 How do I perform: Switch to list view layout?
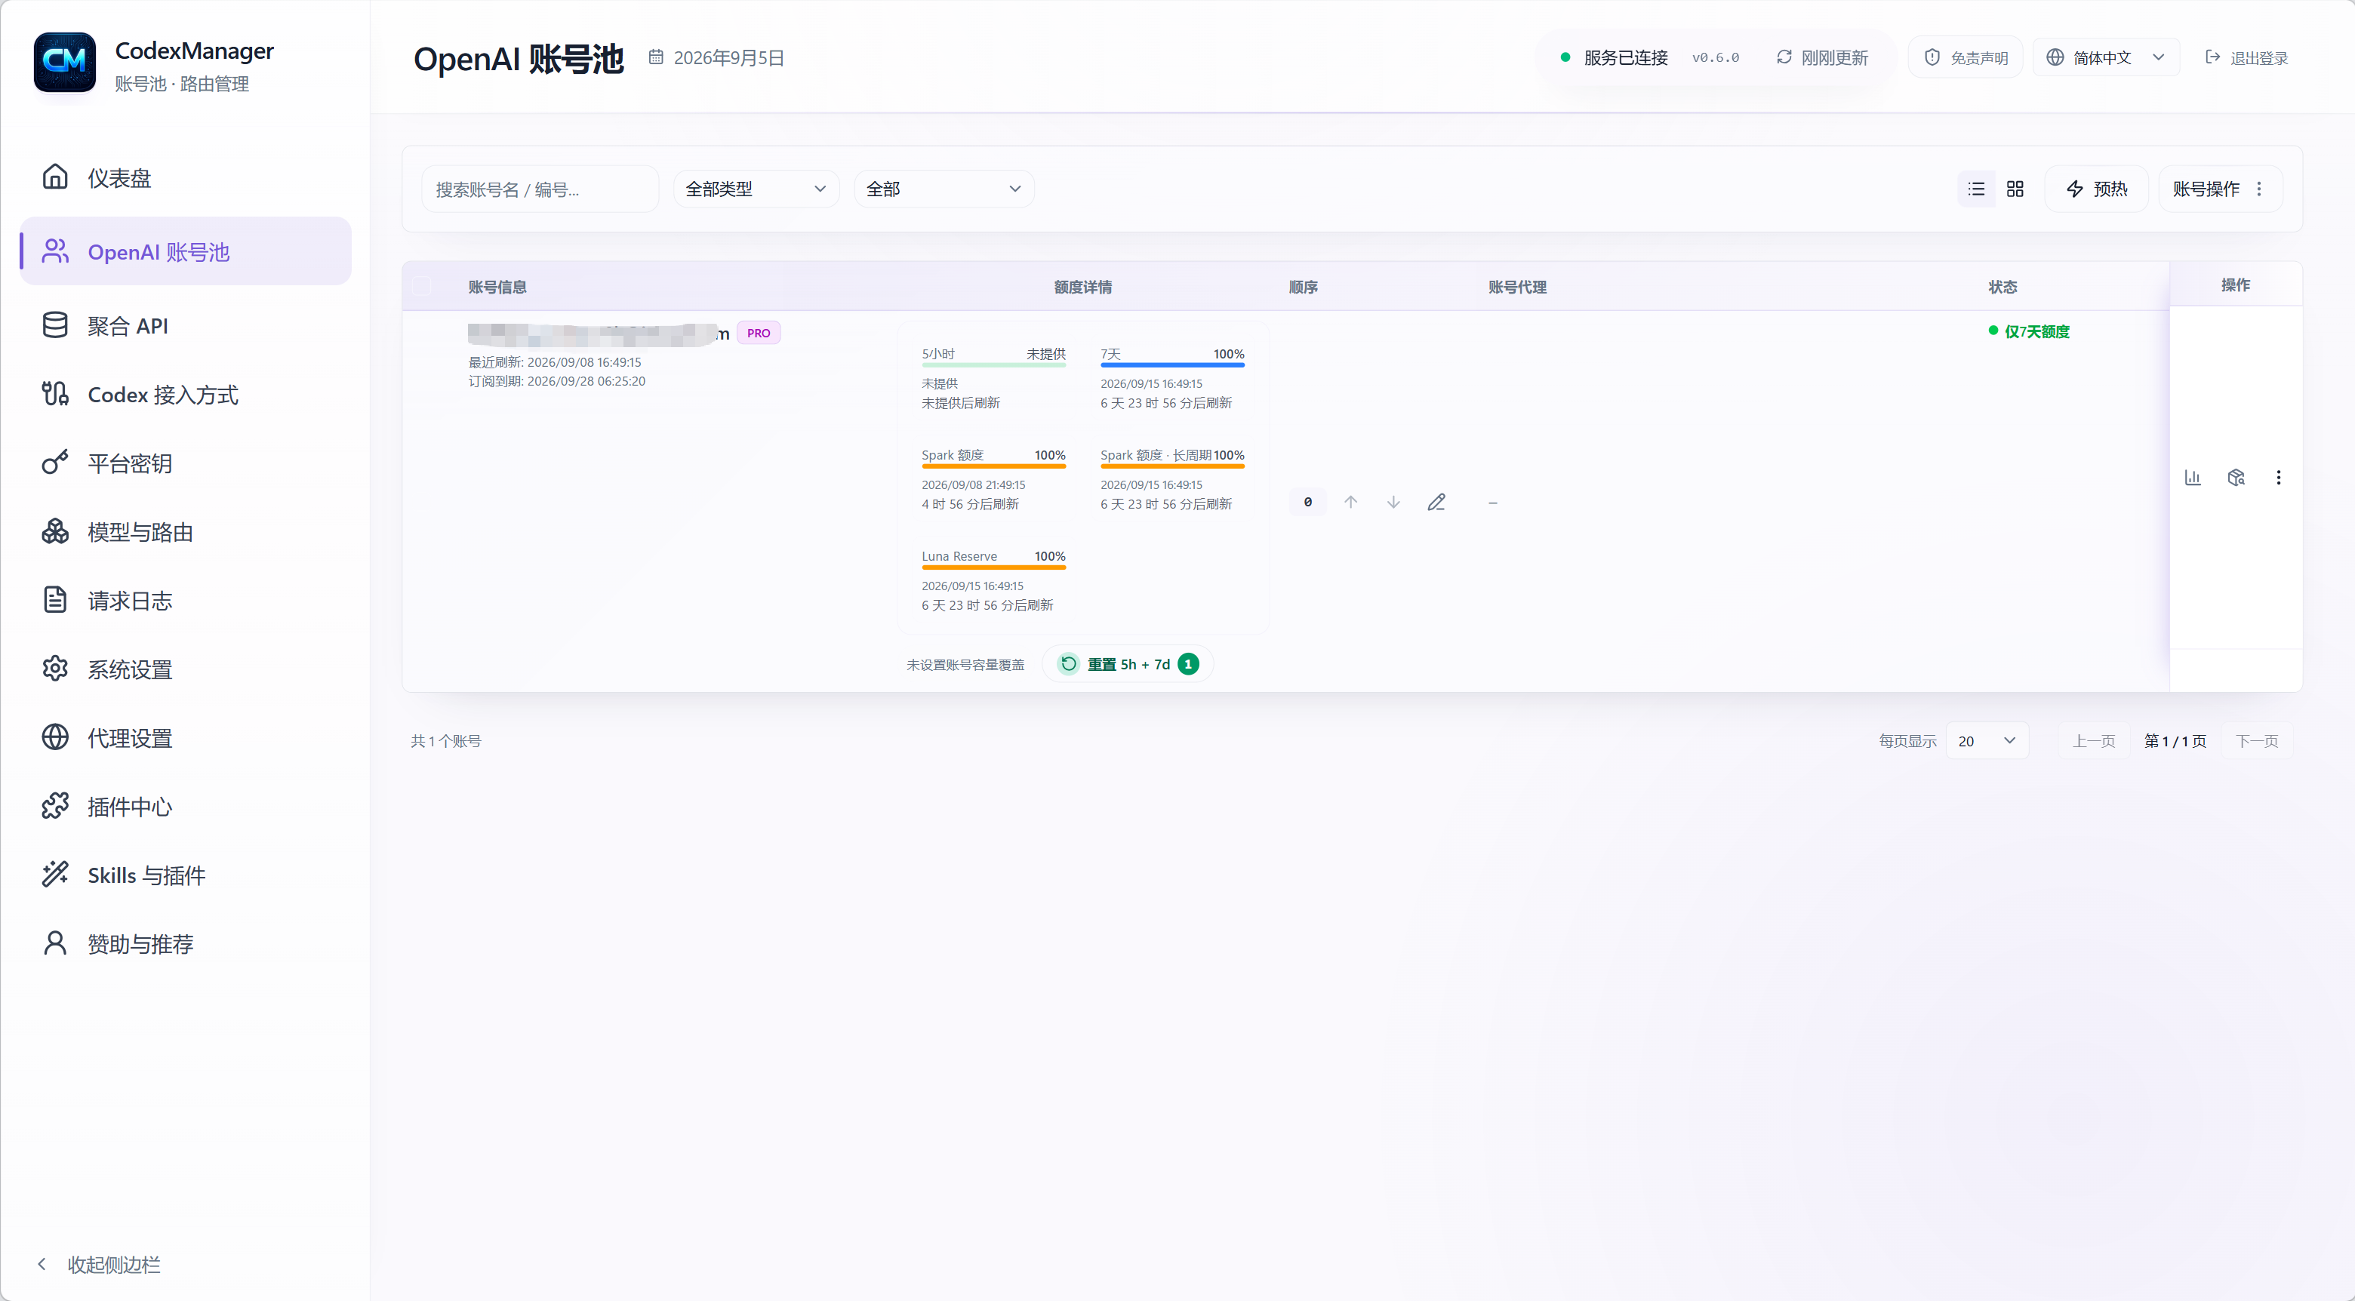click(x=1977, y=189)
